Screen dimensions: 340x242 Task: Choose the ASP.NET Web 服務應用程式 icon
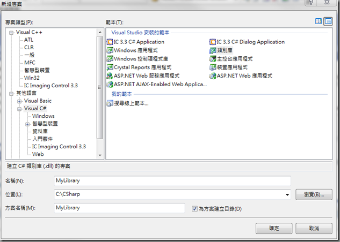110,76
